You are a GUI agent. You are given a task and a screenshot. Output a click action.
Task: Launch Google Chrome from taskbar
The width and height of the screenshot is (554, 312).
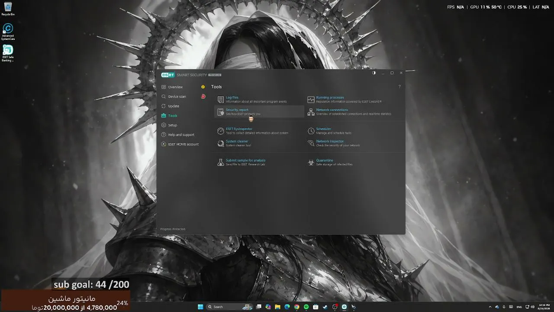click(x=296, y=307)
